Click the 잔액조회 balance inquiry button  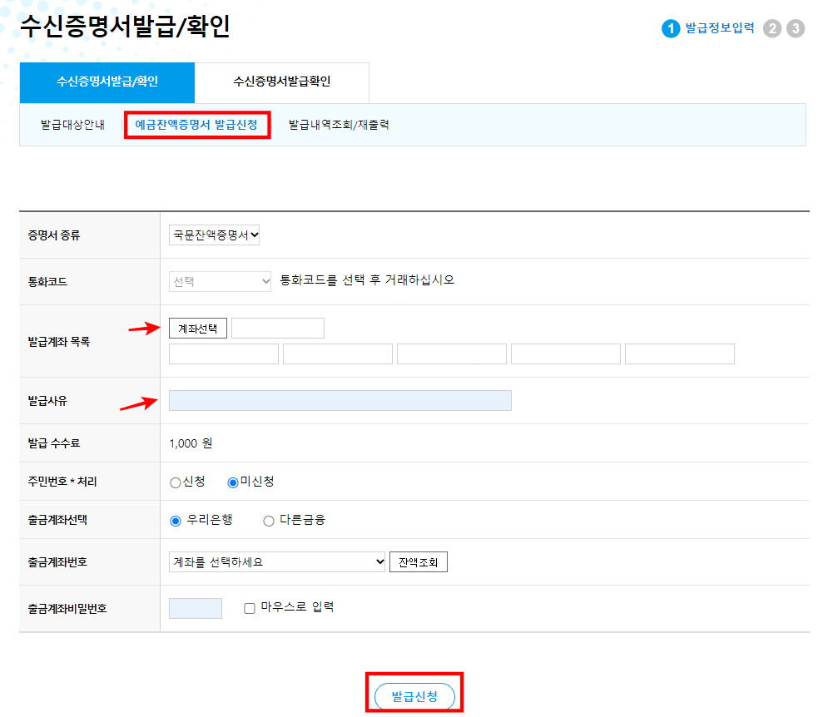pyautogui.click(x=419, y=561)
